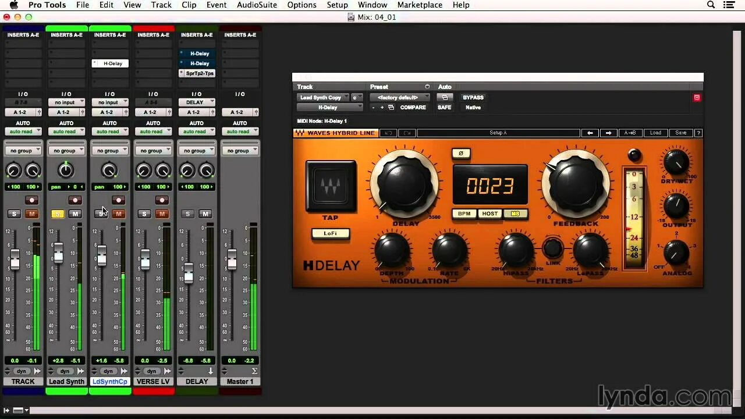The height and width of the screenshot is (419, 745).
Task: Click the DRY/WET knob
Action: (x=676, y=161)
